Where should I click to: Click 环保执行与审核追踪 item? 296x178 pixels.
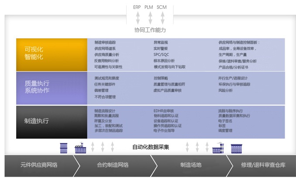234,84
